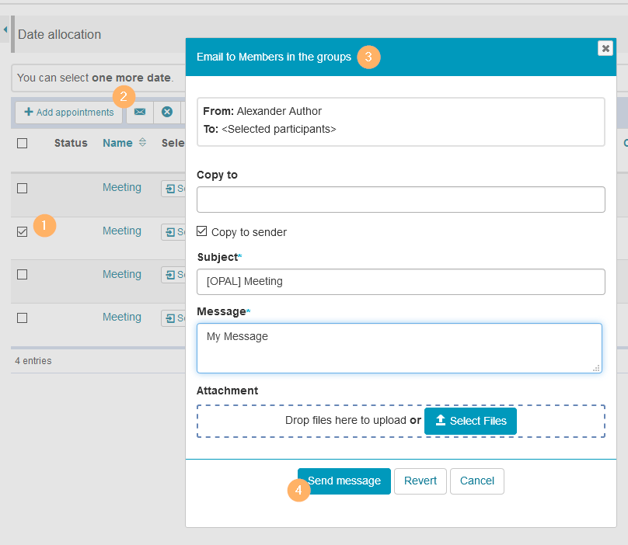The height and width of the screenshot is (545, 628).
Task: Toggle the Copy to sender checkbox
Action: [202, 231]
